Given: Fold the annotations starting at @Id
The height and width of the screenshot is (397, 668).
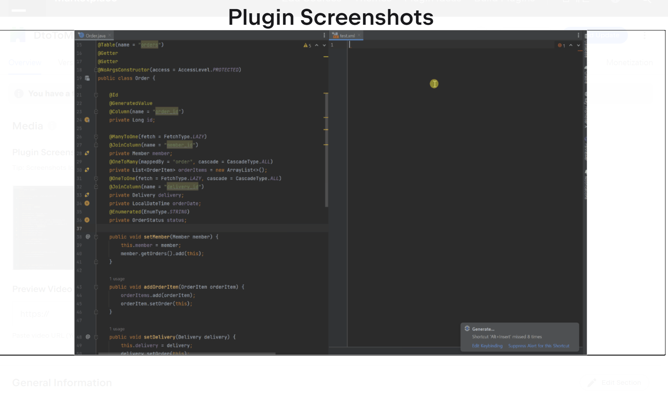Looking at the screenshot, I should point(96,95).
